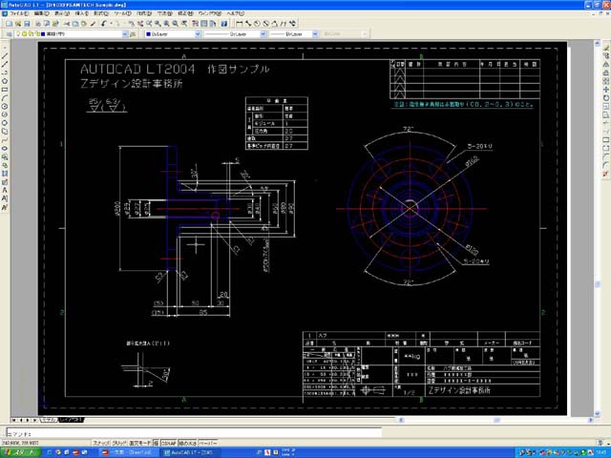Image resolution: width=611 pixels, height=458 pixels.
Task: Click the Match Properties brush icon
Action: [x=94, y=24]
